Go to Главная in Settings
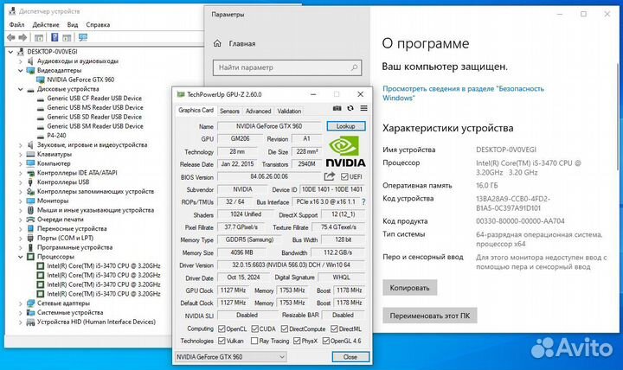Screen dimensions: 623x370 point(242,44)
